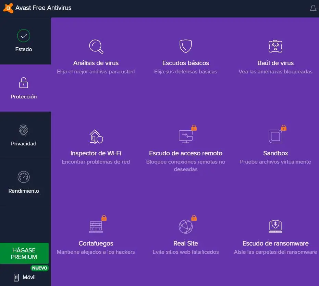The image size is (319, 286).
Task: Click the HÁGASE PREMIUM button
Action: [x=24, y=253]
